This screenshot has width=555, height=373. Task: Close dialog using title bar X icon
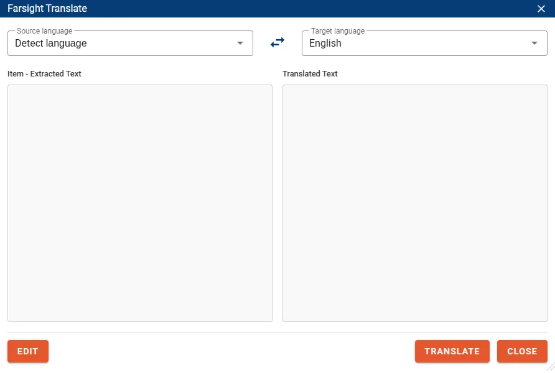[x=541, y=9]
